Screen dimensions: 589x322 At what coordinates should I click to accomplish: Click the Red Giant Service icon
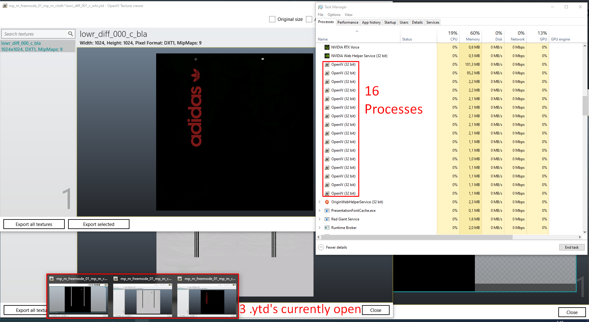(x=327, y=219)
